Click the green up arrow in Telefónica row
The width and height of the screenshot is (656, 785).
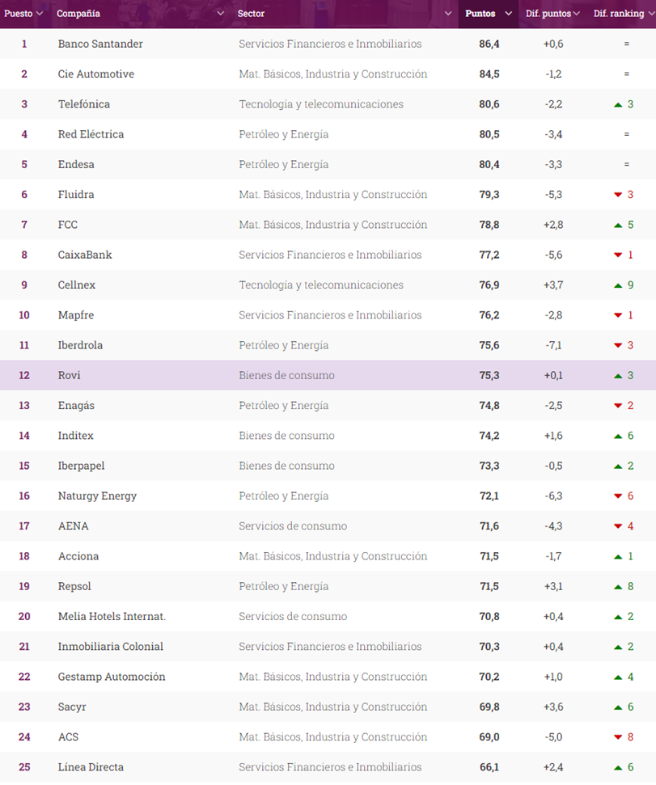tap(618, 104)
